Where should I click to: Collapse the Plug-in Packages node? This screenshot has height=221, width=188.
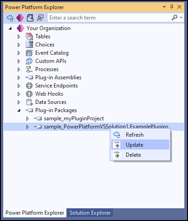point(19,110)
